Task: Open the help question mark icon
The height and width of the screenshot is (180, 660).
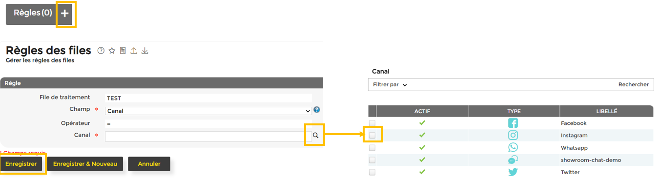Action: pyautogui.click(x=101, y=50)
